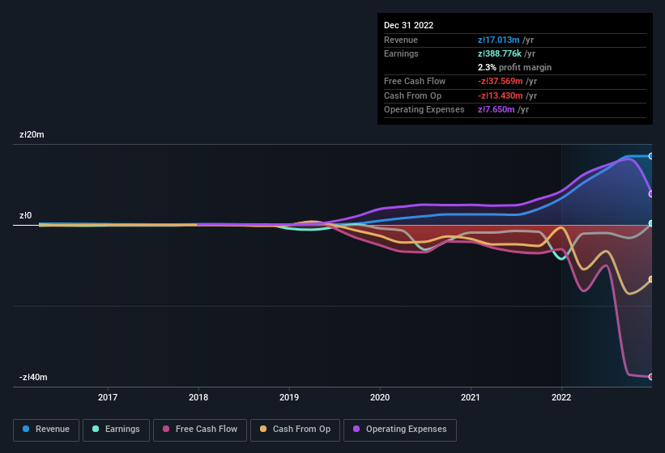The width and height of the screenshot is (665, 453).
Task: Click the Operating Expenses label in tooltip
Action: [424, 110]
